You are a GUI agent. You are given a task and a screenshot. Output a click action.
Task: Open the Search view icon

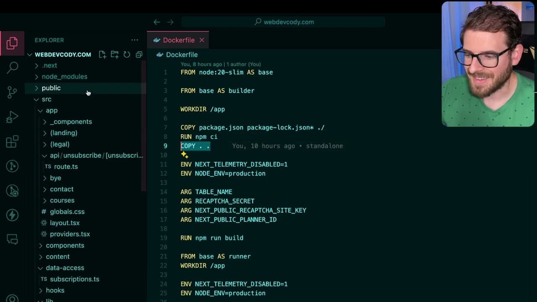point(12,68)
